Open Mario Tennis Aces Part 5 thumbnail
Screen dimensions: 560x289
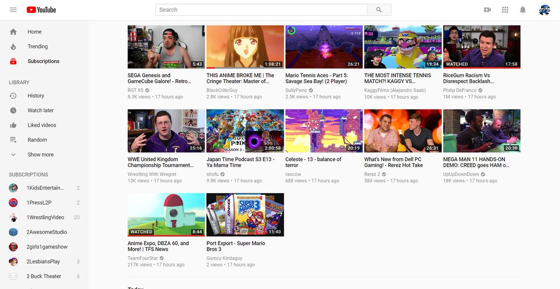click(x=324, y=47)
